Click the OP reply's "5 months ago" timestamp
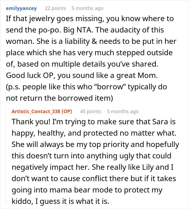 tap(123, 112)
